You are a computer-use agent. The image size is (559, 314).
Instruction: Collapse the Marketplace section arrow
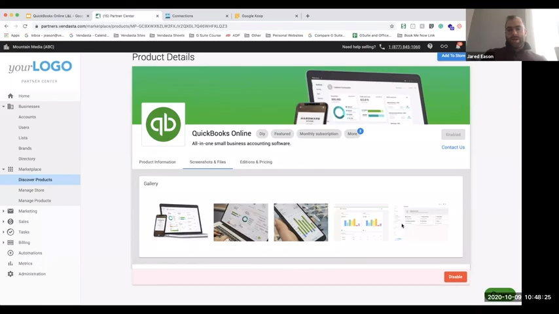coord(3,169)
